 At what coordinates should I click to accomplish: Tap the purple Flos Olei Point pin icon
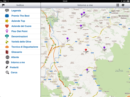coord(7,31)
